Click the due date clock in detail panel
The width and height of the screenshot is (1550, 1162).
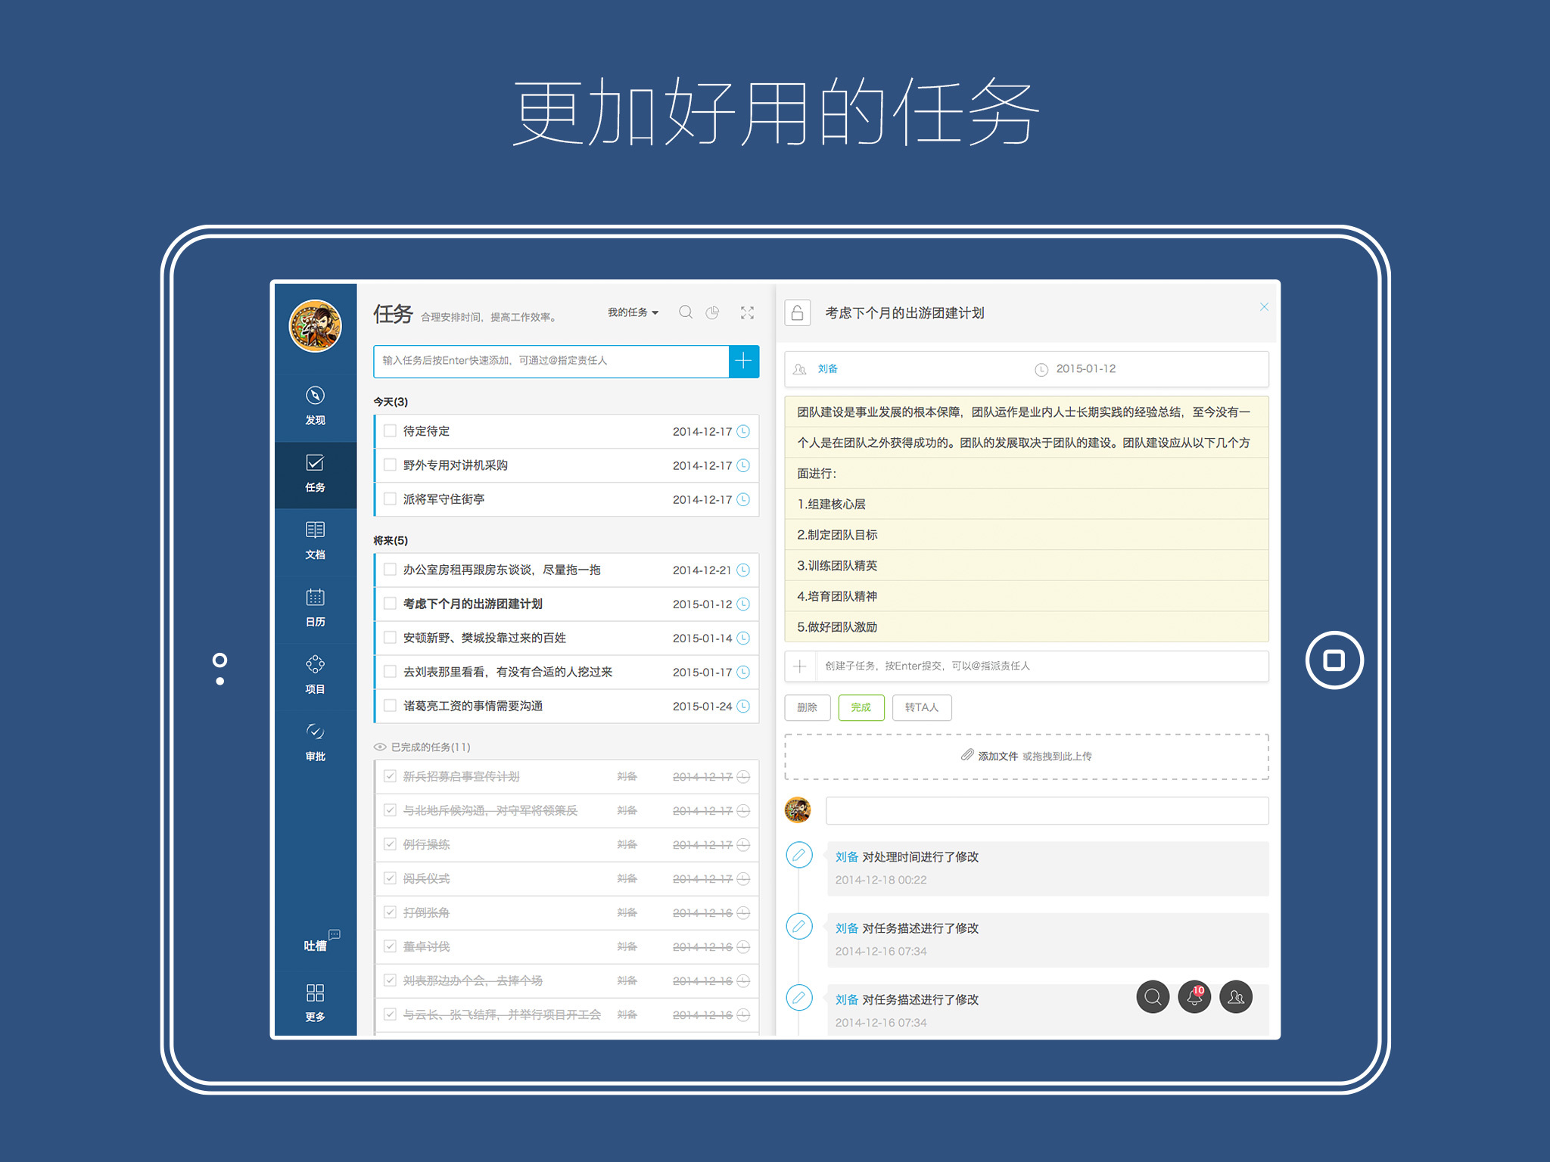[1041, 369]
